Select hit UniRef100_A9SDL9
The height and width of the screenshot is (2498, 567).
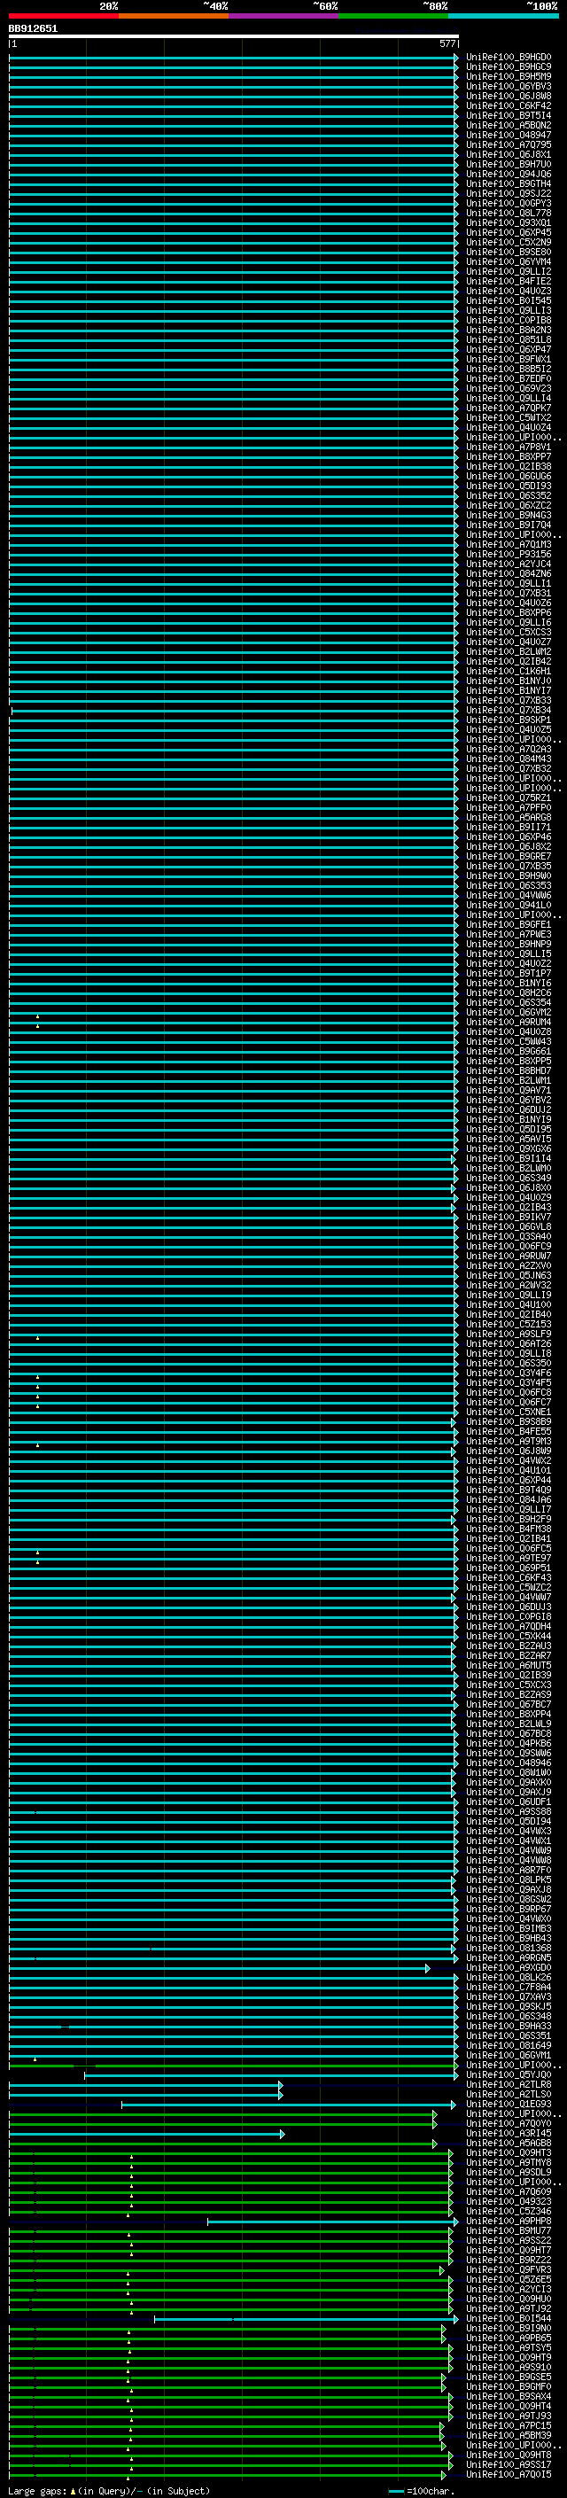[509, 2172]
